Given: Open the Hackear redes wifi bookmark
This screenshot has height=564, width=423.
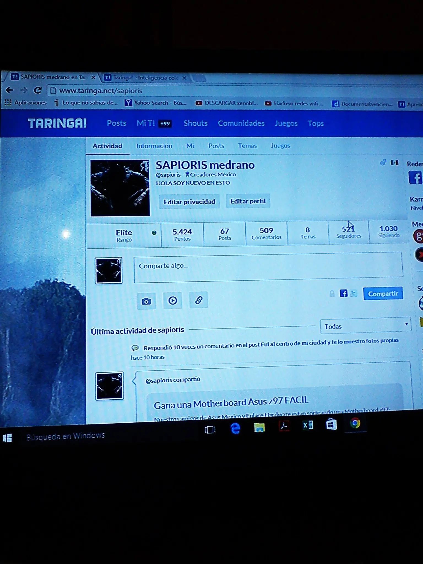Looking at the screenshot, I should pos(294,104).
